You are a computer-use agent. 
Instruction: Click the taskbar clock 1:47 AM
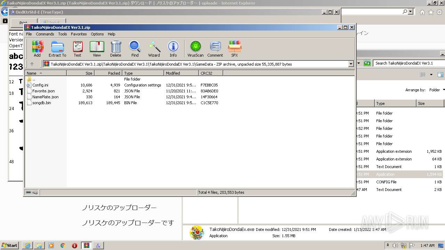click(427, 245)
